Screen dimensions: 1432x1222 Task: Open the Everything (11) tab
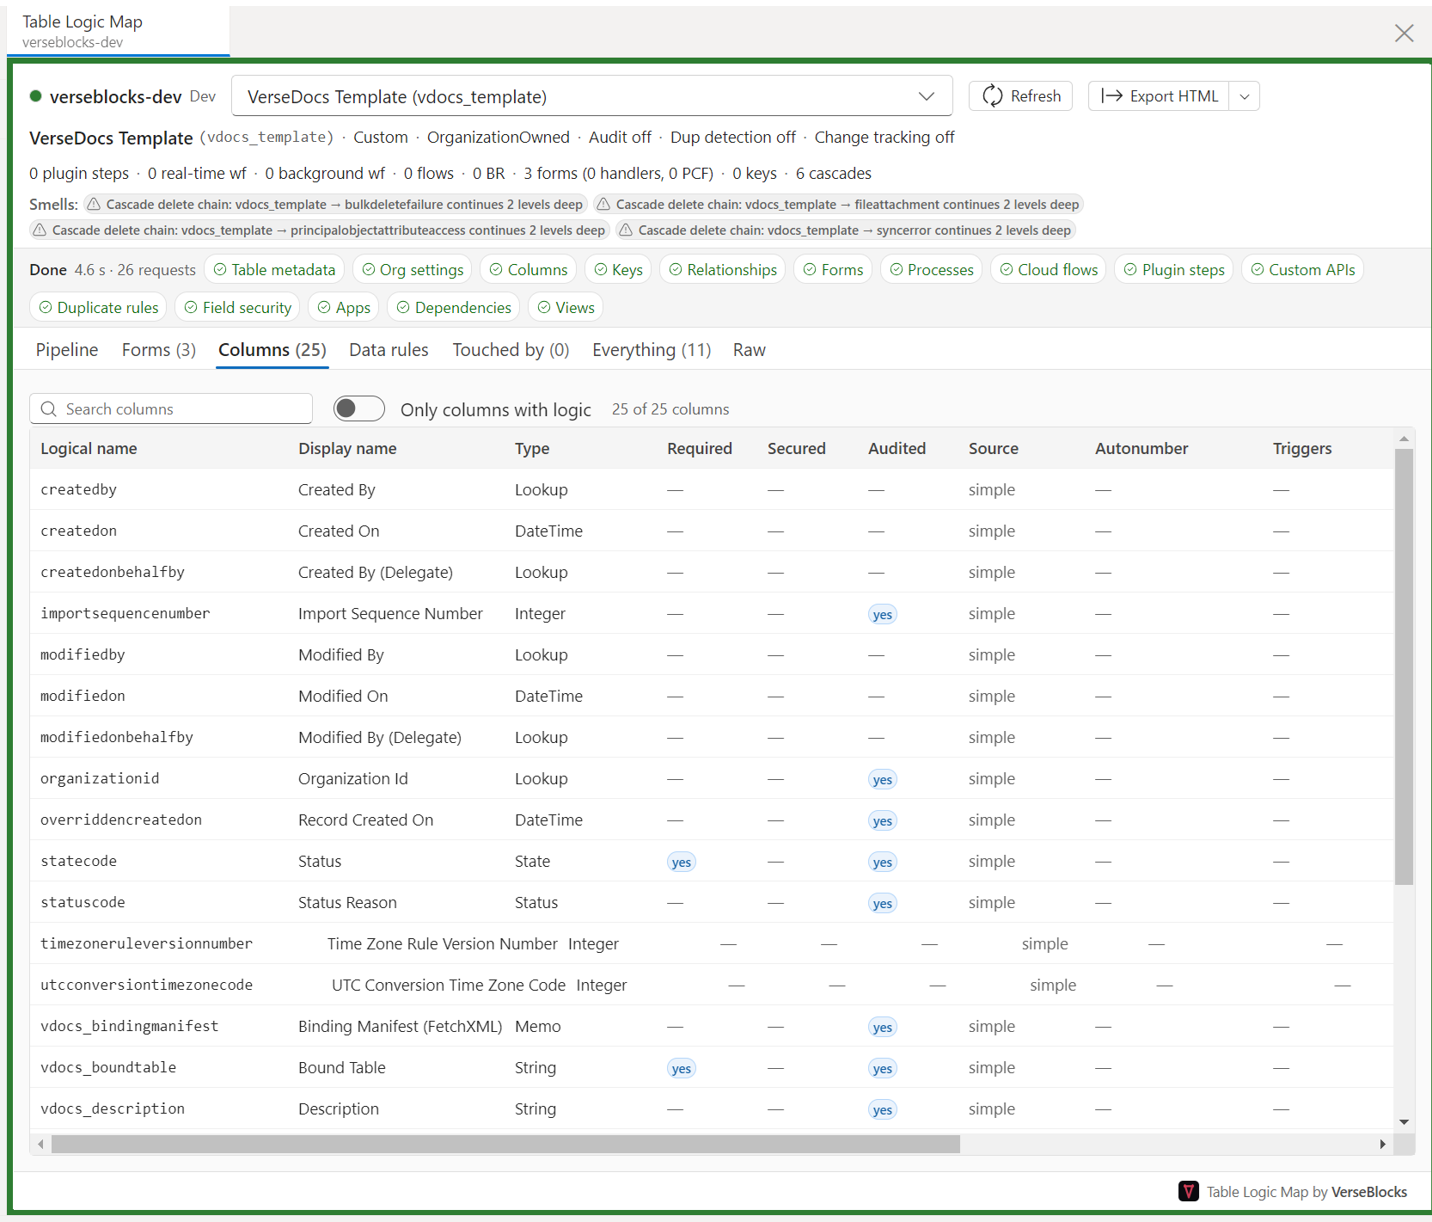652,350
